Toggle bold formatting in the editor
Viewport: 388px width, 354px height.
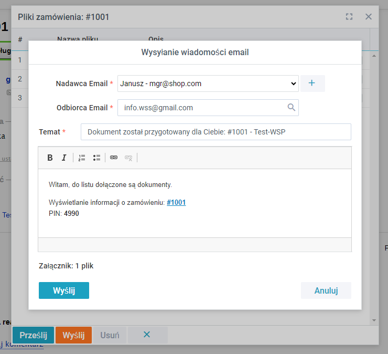(50, 158)
